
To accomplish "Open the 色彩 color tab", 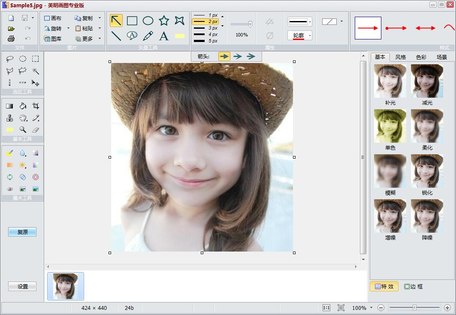I will [x=421, y=57].
